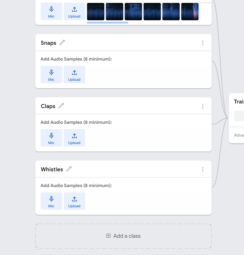Select the first audio spectrogram sample
The width and height of the screenshot is (244, 255).
tap(96, 12)
